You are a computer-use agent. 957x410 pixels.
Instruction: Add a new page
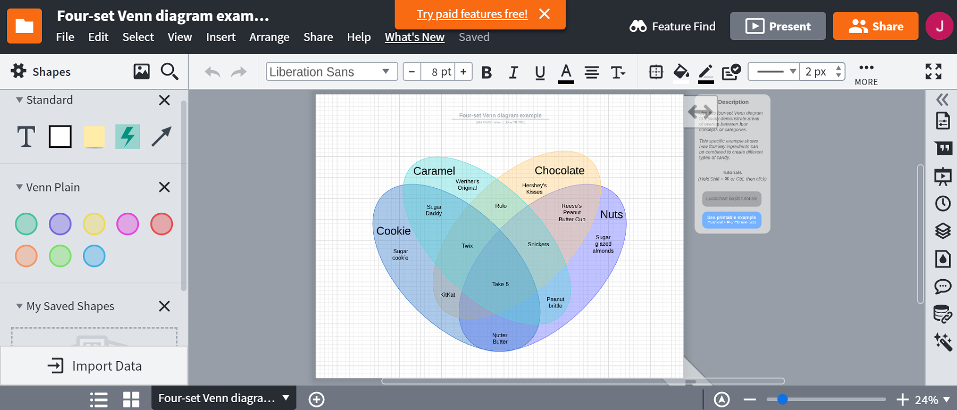[317, 399]
